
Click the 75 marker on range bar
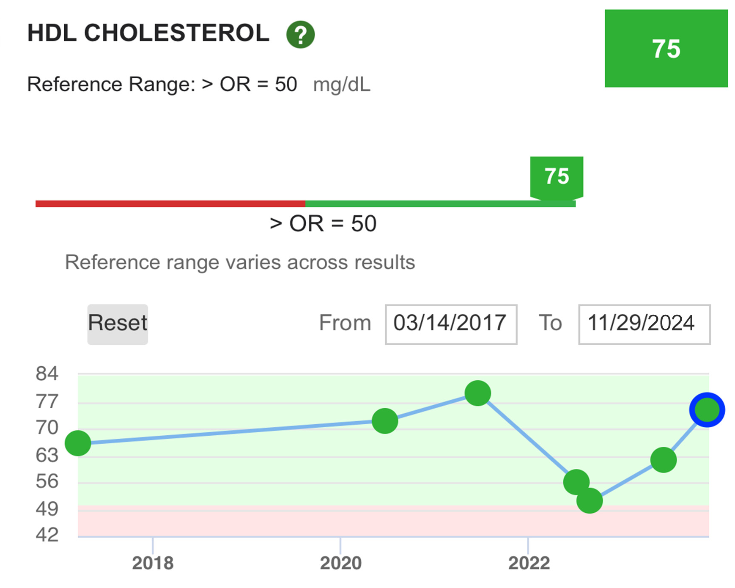click(x=557, y=176)
